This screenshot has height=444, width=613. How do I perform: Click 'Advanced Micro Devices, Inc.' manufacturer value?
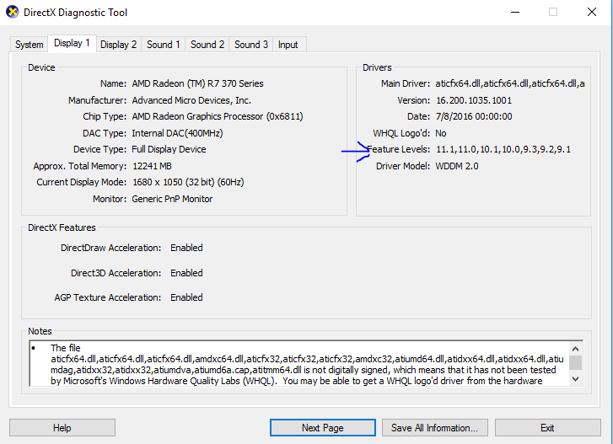coord(191,100)
